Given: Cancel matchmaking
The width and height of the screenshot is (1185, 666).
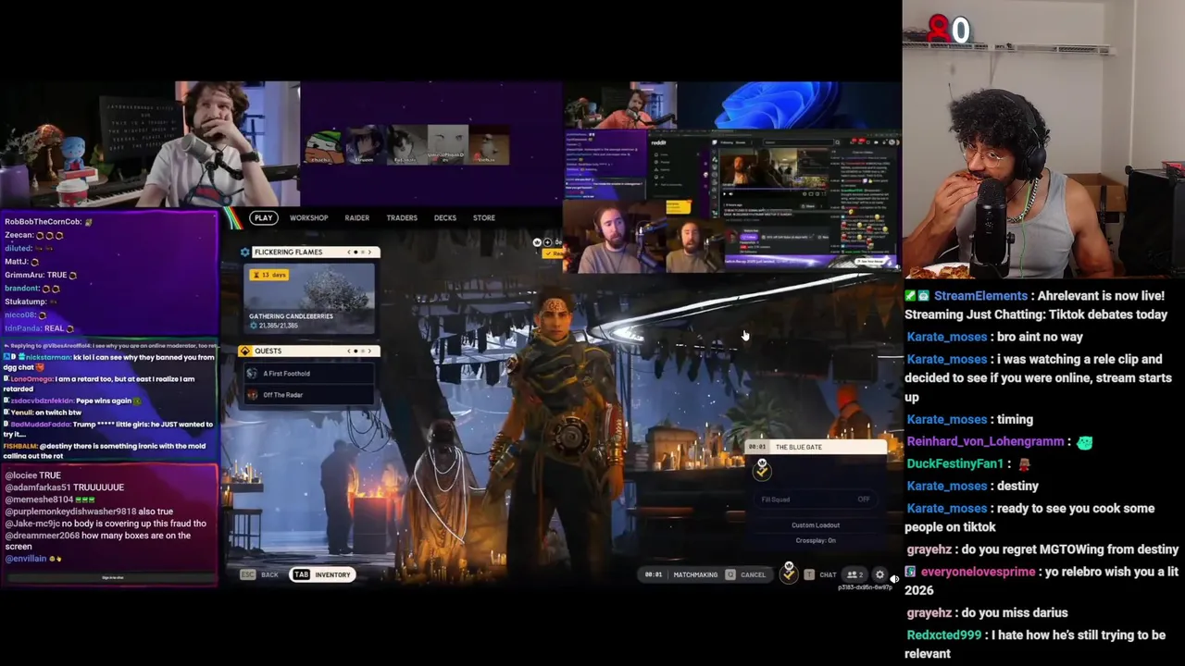Looking at the screenshot, I should point(745,574).
